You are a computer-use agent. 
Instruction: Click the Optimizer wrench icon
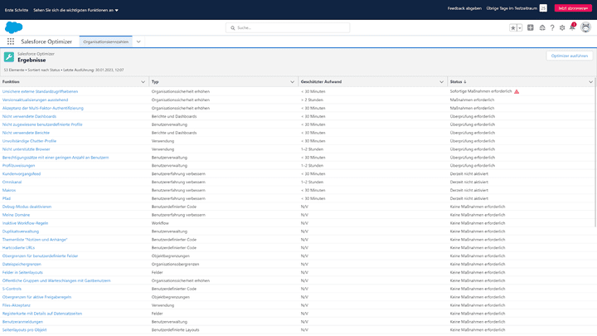(x=9, y=57)
